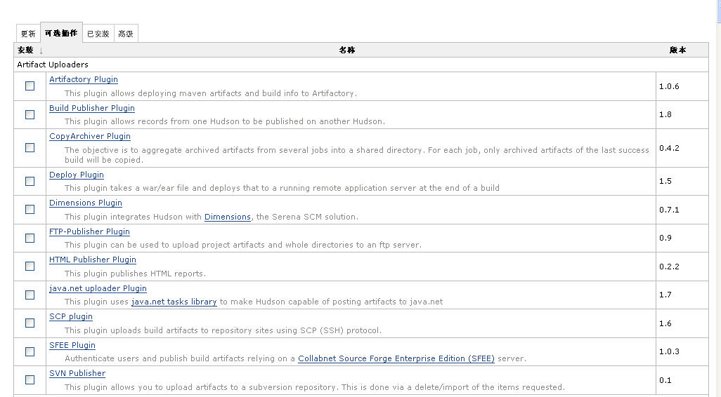Open the HTML Publisher Plugin link
The image size is (721, 397).
93,260
